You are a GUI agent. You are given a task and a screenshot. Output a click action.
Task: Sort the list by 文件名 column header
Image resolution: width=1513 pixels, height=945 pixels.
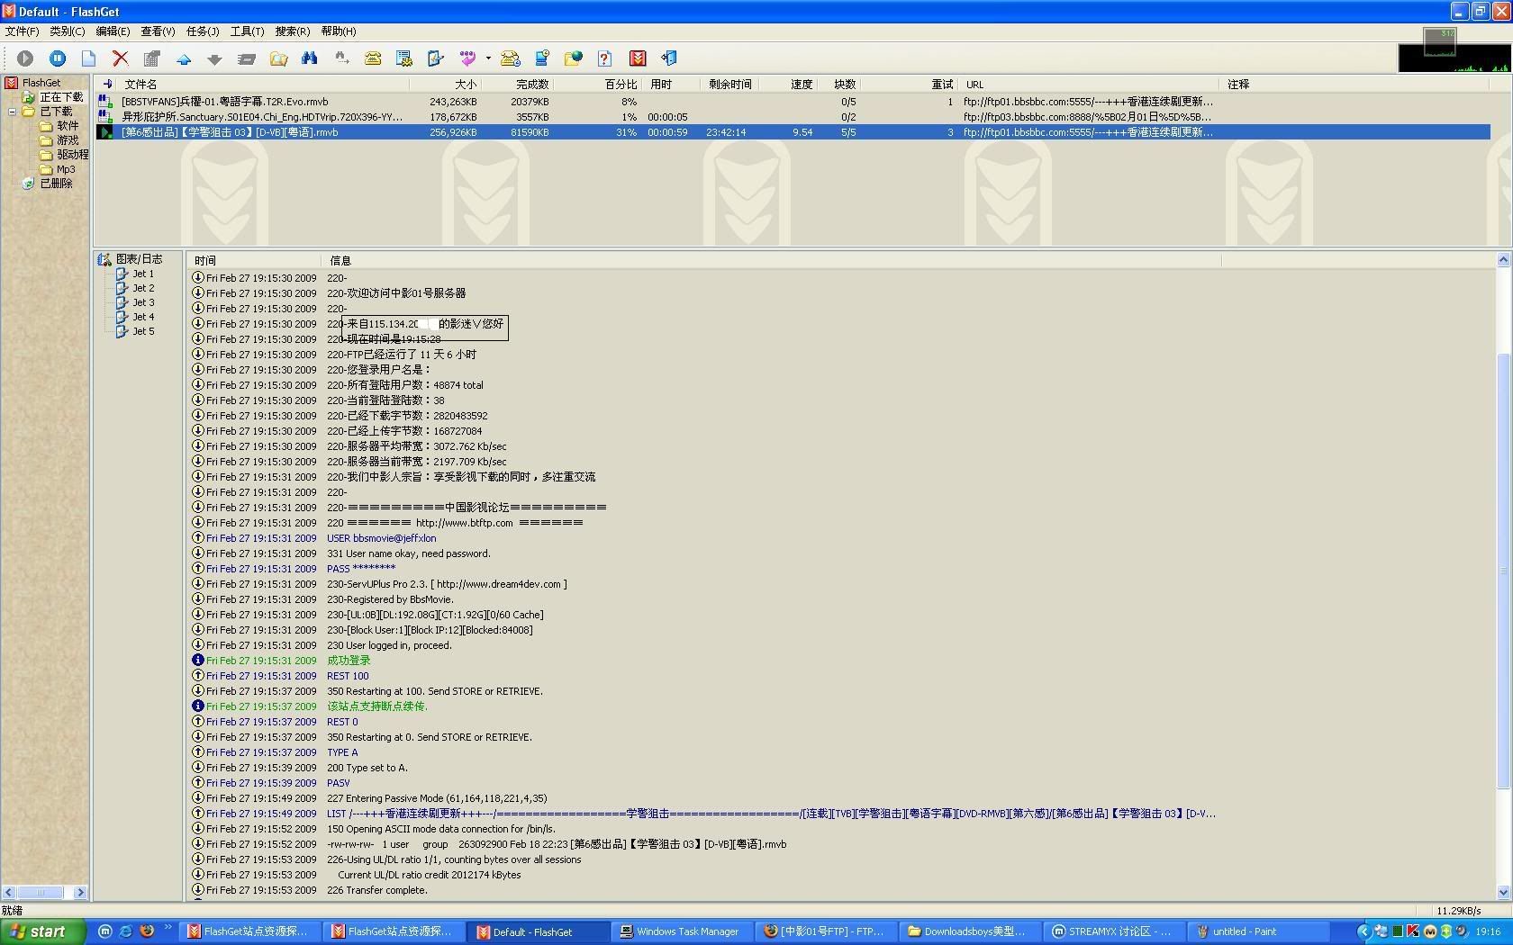(140, 85)
